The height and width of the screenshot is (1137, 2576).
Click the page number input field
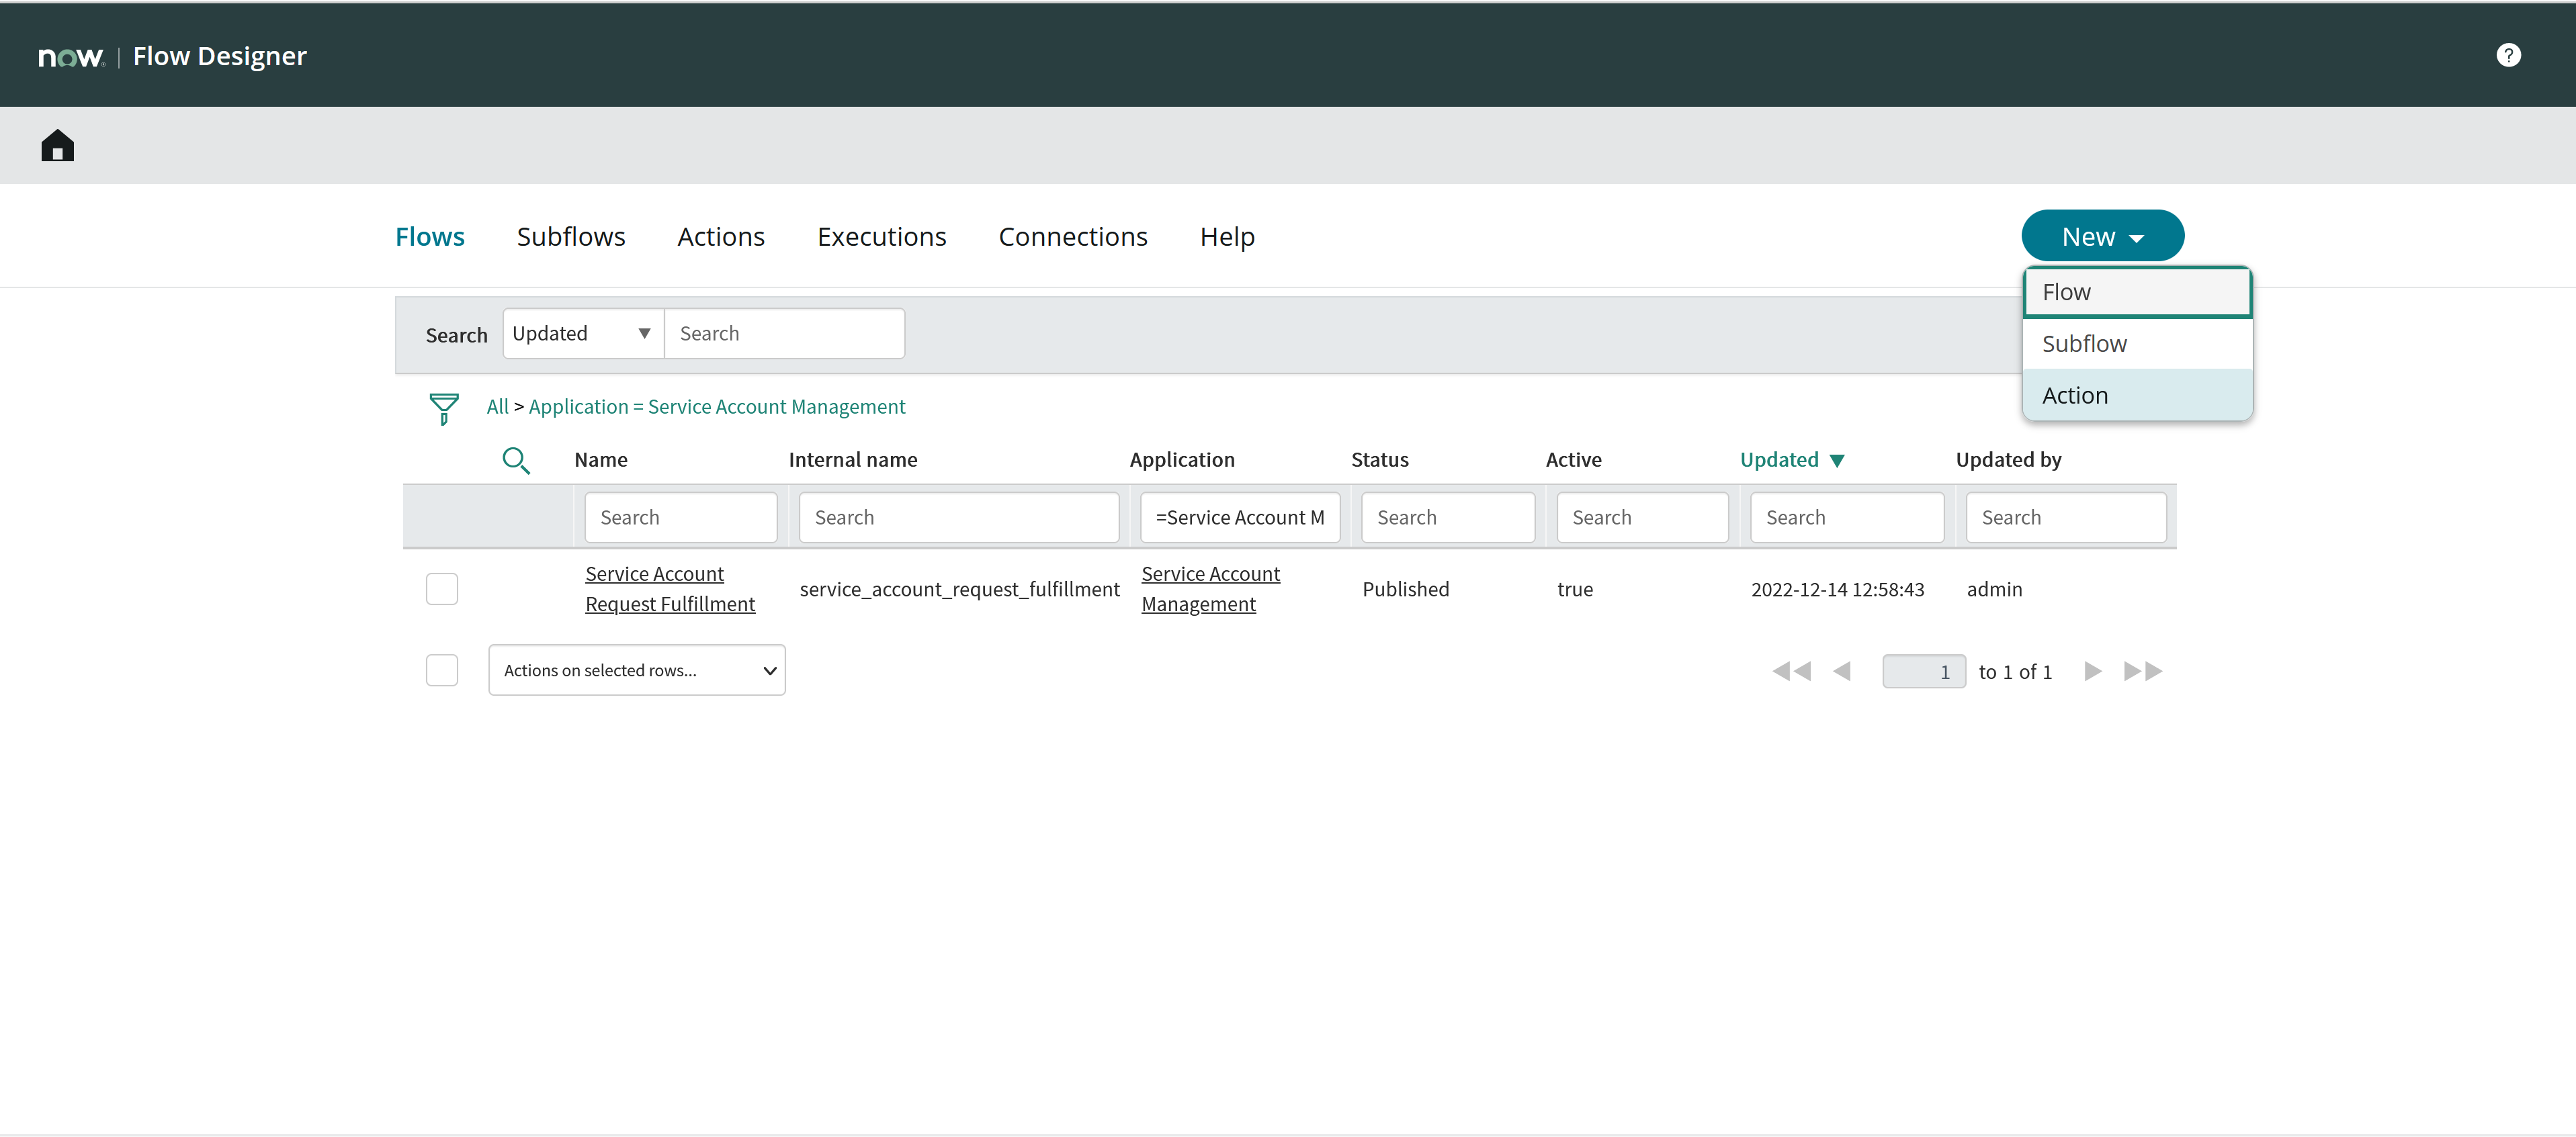tap(1923, 671)
